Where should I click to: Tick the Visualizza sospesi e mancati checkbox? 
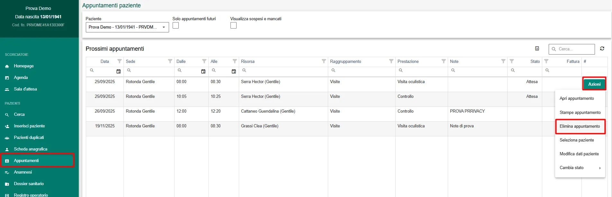233,26
